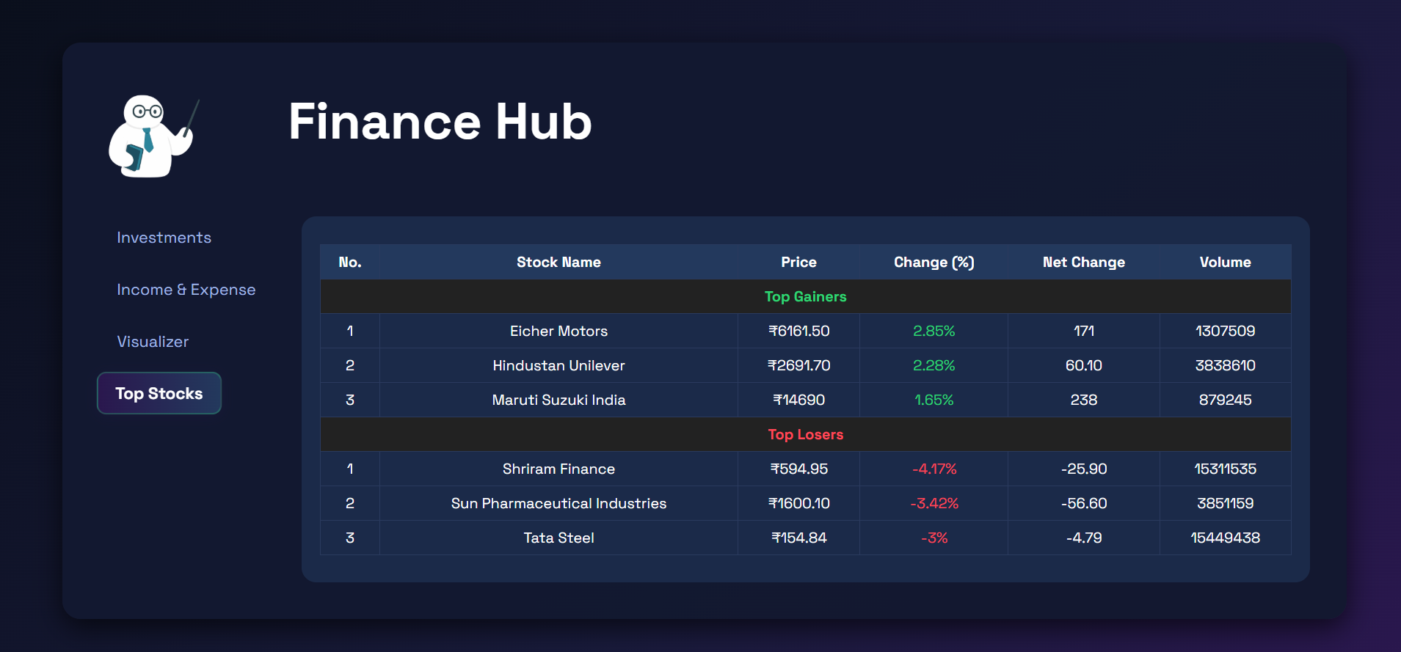Viewport: 1401px width, 652px height.
Task: Click the Top Gainers section heading
Action: (805, 296)
